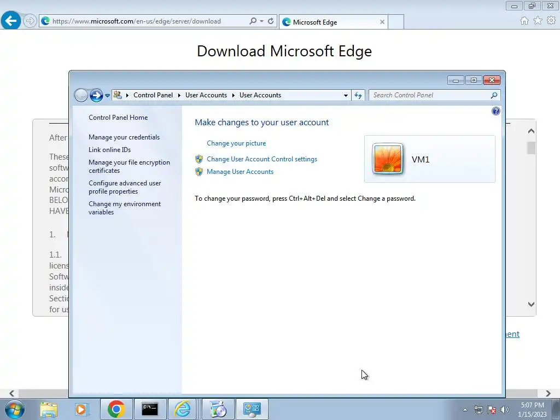
Task: Click the Control Panel forward navigation button
Action: click(96, 95)
